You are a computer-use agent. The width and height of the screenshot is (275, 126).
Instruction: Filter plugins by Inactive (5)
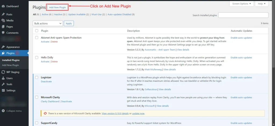click(x=60, y=15)
